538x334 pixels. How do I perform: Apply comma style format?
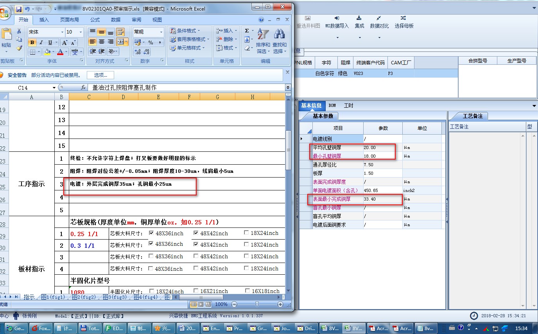click(x=160, y=43)
